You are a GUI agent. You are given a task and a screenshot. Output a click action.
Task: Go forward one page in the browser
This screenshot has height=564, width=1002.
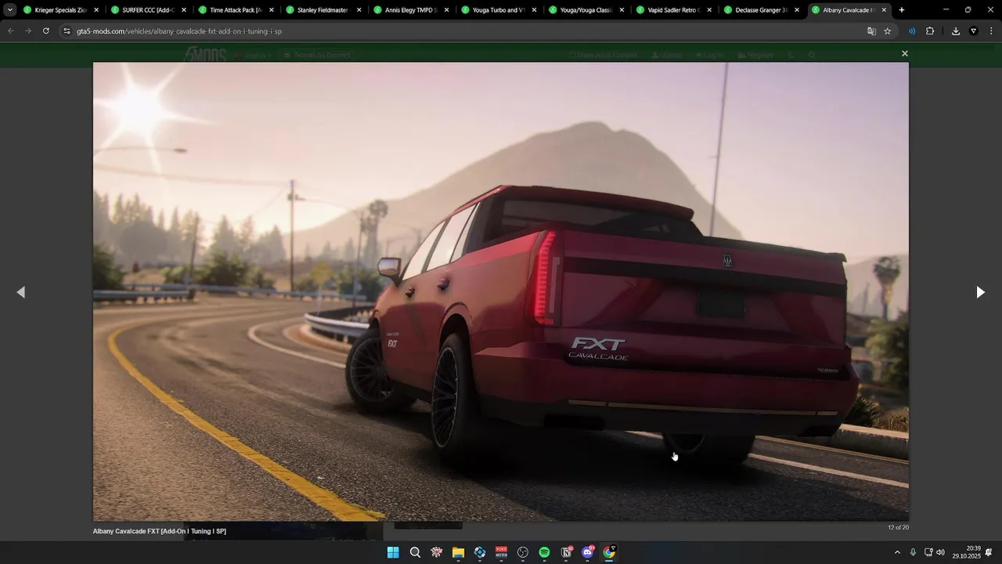pos(28,31)
